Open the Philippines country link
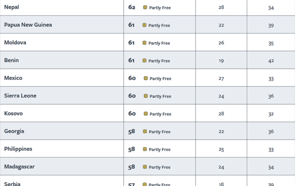The height and width of the screenshot is (186, 295). click(x=18, y=149)
